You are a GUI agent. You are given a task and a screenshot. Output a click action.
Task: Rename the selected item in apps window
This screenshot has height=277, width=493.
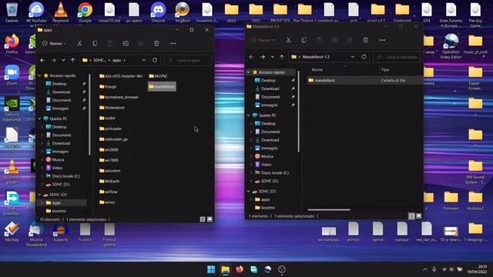(x=126, y=43)
